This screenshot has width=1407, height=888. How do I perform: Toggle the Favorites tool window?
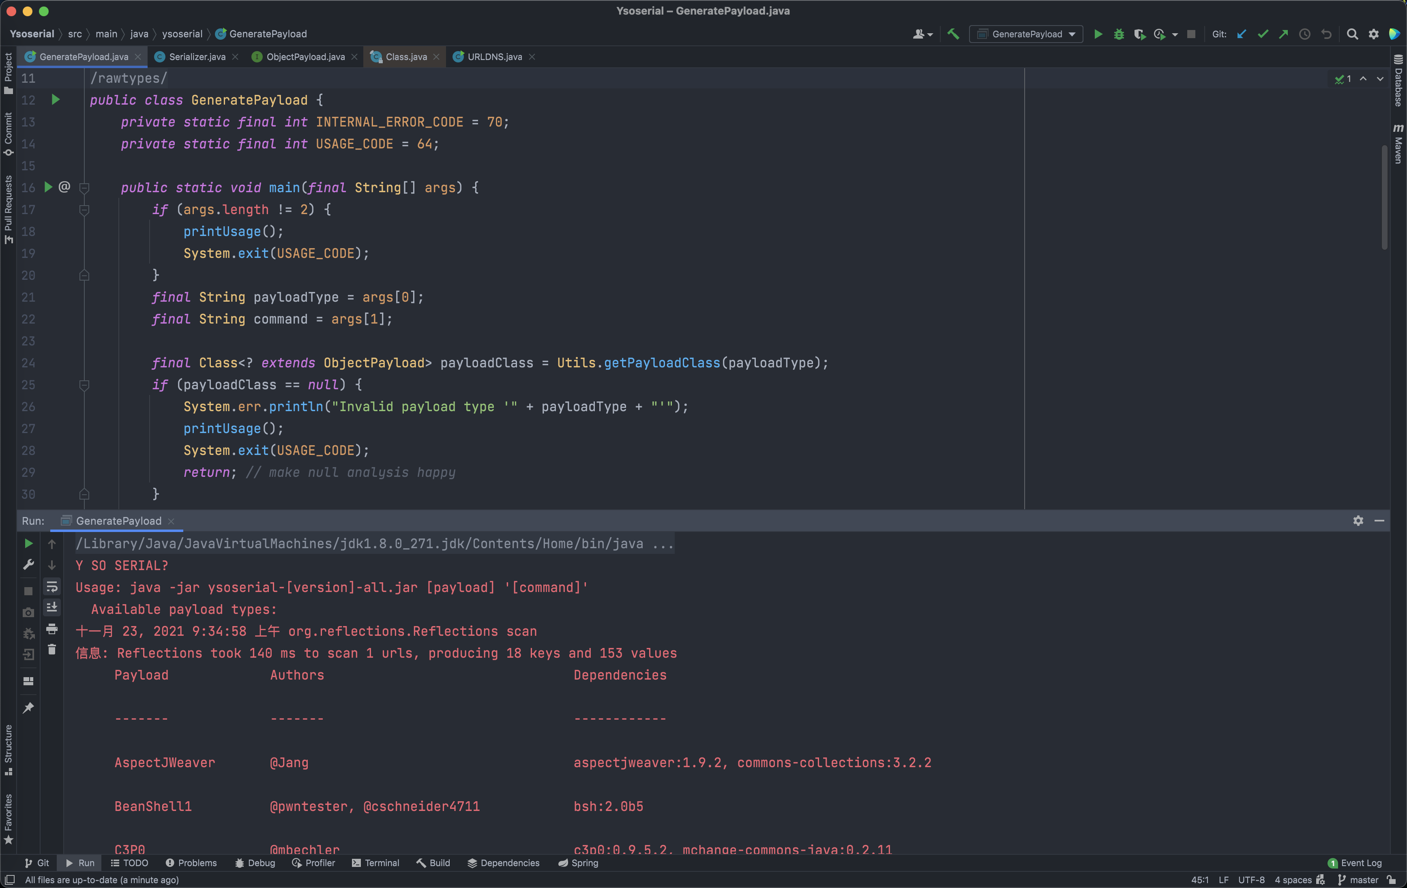[8, 819]
